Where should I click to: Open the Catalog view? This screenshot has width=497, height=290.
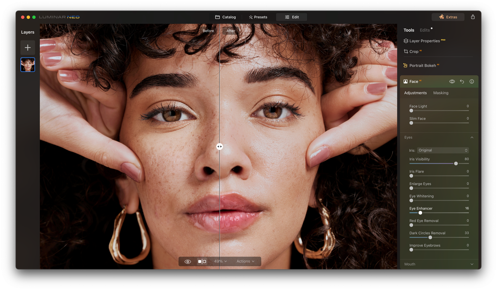tap(225, 17)
